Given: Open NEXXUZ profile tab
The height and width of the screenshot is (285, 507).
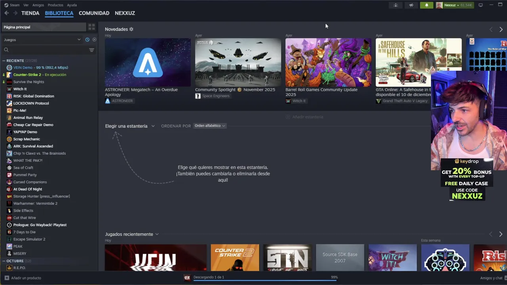Looking at the screenshot, I should pos(125,13).
